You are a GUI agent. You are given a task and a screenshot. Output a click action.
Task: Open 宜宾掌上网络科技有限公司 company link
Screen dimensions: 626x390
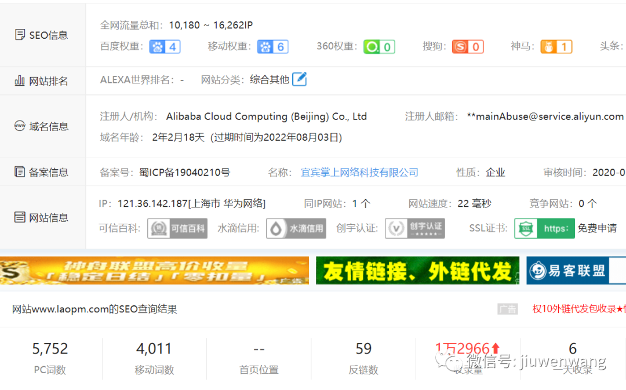(x=359, y=173)
